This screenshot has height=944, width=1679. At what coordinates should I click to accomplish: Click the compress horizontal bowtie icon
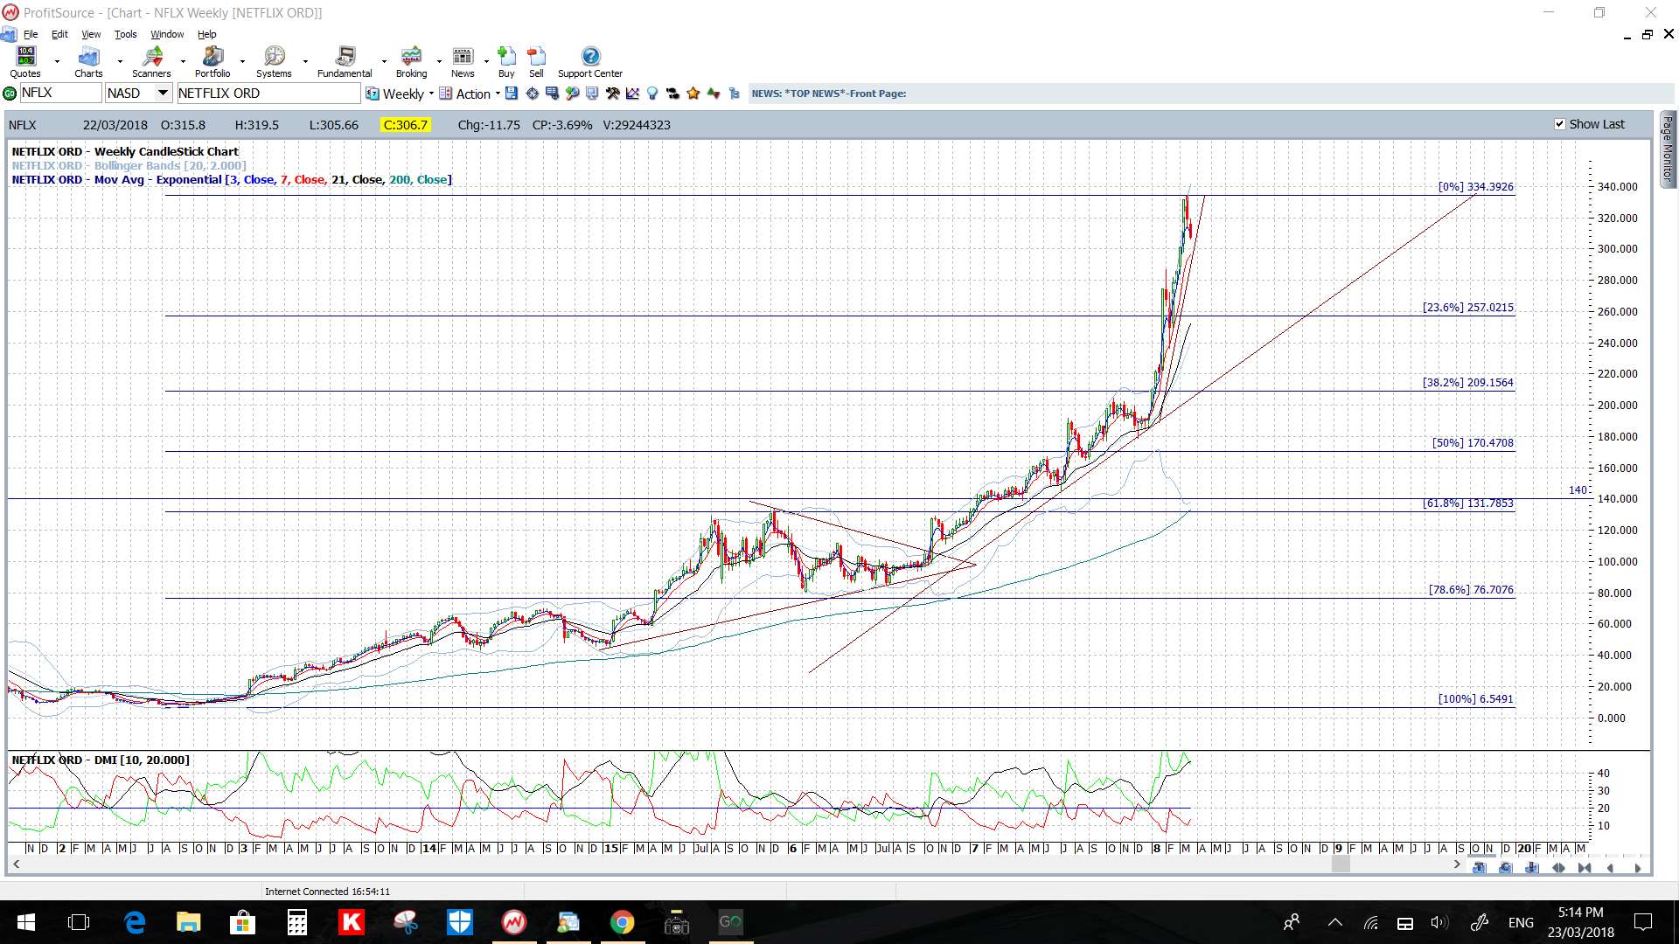point(1585,868)
